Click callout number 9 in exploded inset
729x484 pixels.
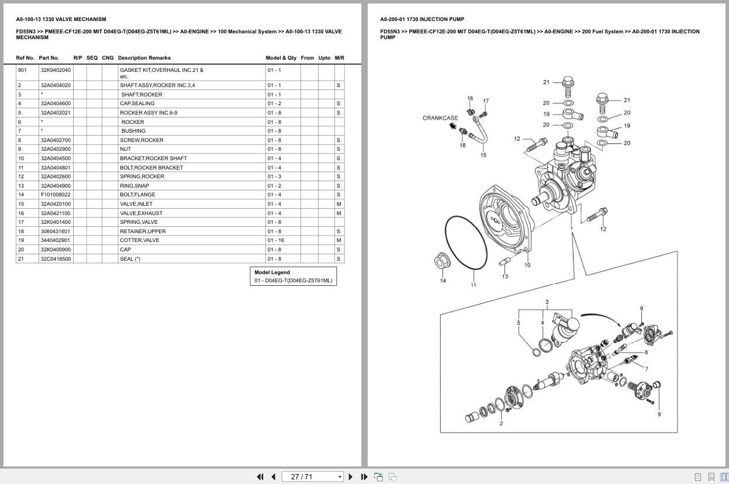(x=659, y=414)
